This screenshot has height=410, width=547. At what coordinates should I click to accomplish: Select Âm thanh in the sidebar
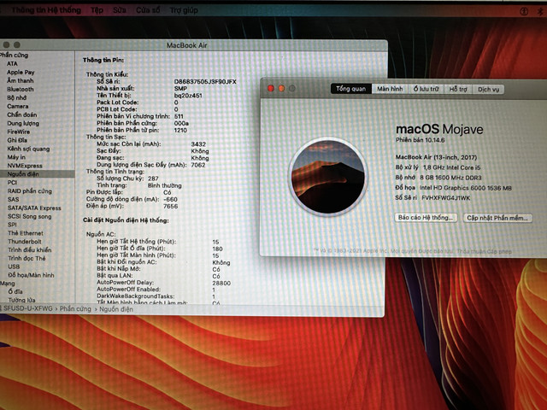21,80
